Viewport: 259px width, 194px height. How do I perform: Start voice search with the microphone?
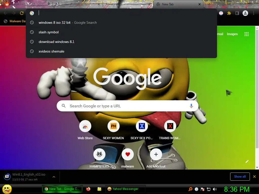click(191, 106)
